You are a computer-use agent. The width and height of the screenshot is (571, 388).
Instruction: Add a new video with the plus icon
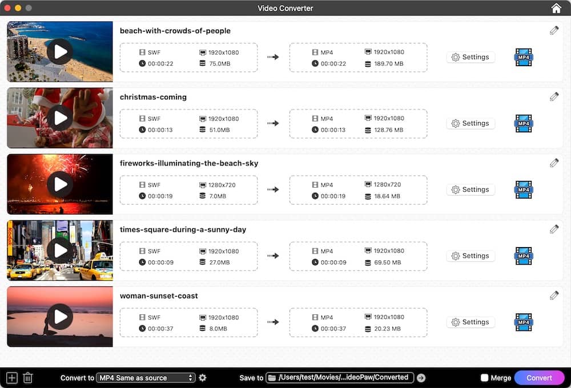(10, 377)
